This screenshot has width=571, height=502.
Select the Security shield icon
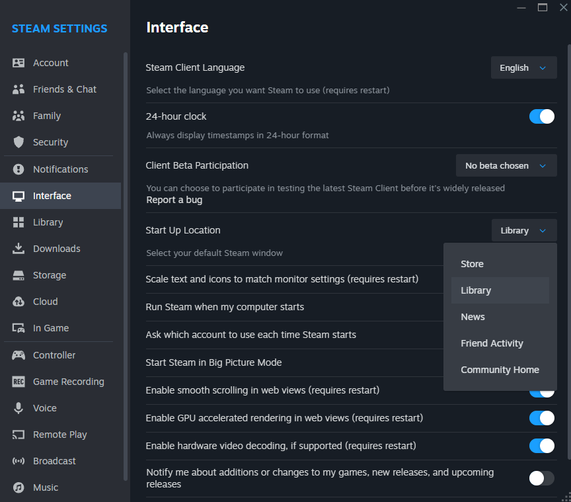(x=19, y=142)
